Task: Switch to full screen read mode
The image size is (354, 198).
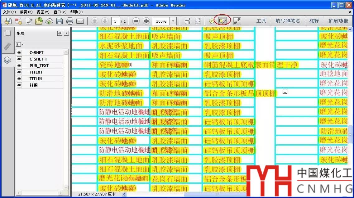Action: click(237, 21)
